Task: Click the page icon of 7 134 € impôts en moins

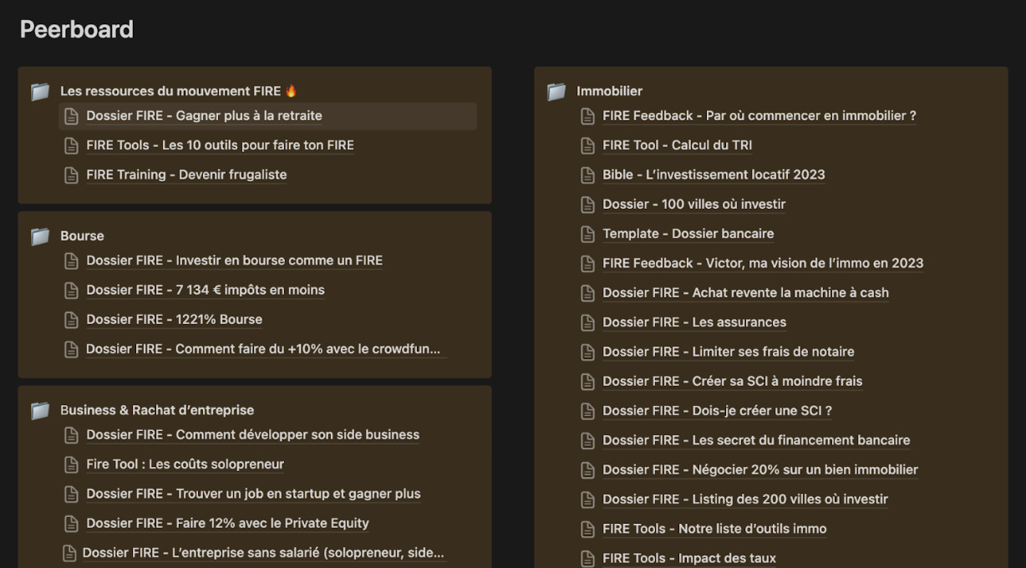Action: 72,290
